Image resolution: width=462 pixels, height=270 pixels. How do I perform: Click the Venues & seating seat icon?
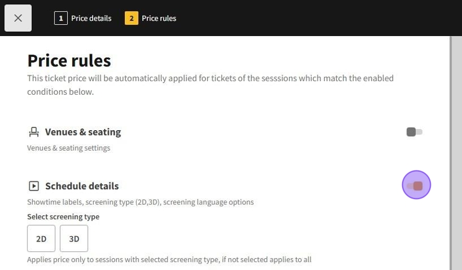34,132
